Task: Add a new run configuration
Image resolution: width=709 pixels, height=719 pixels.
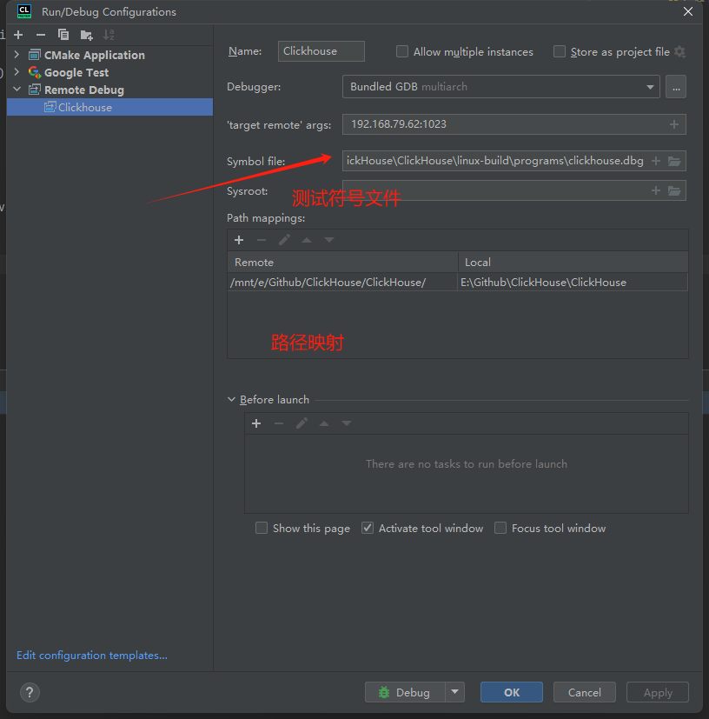Action: (18, 35)
